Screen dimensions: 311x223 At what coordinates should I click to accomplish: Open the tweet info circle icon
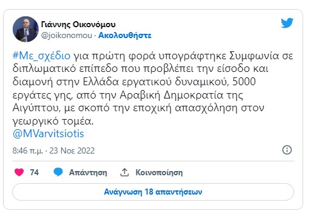(287, 150)
